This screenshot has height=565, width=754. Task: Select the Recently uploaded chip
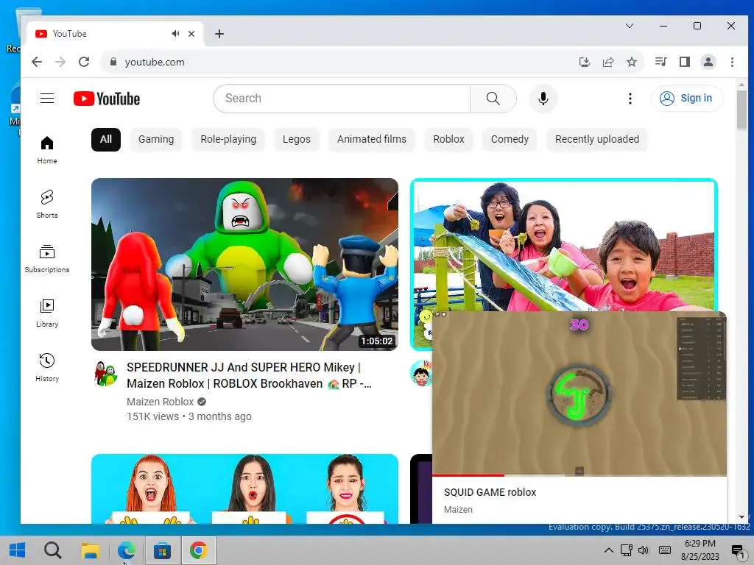click(597, 139)
